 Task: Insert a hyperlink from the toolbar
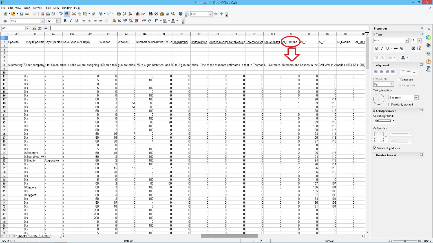(x=119, y=14)
